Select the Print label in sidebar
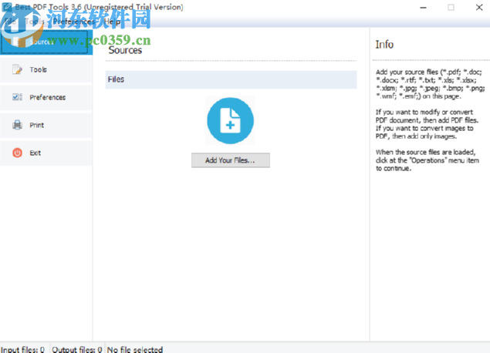Screen dimensions: 490x353 point(36,125)
